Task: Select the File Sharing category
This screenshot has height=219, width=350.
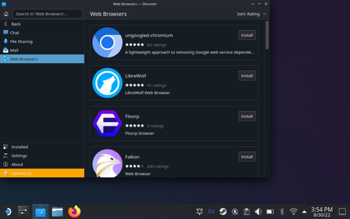Action: tap(21, 41)
